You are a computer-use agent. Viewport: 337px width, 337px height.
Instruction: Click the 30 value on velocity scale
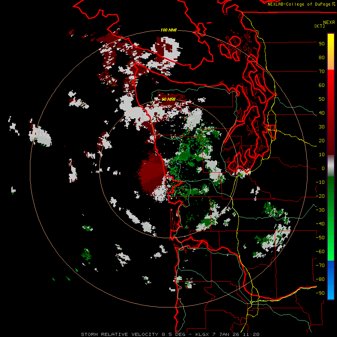322,127
